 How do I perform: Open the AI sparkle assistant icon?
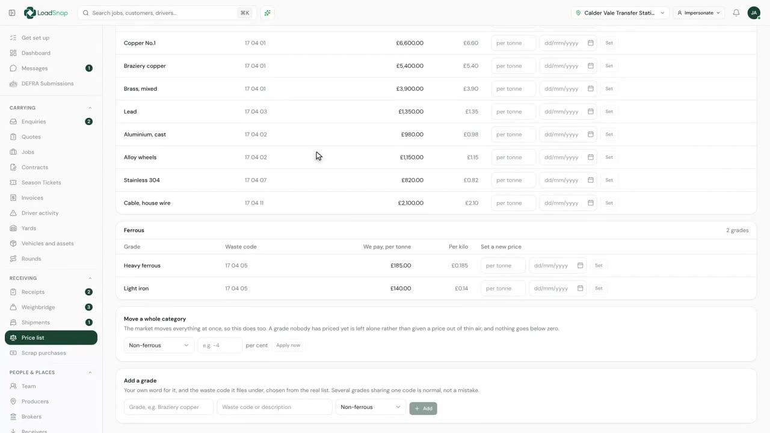coord(268,13)
